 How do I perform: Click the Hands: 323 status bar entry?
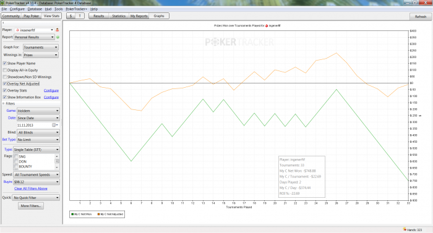click(x=413, y=230)
